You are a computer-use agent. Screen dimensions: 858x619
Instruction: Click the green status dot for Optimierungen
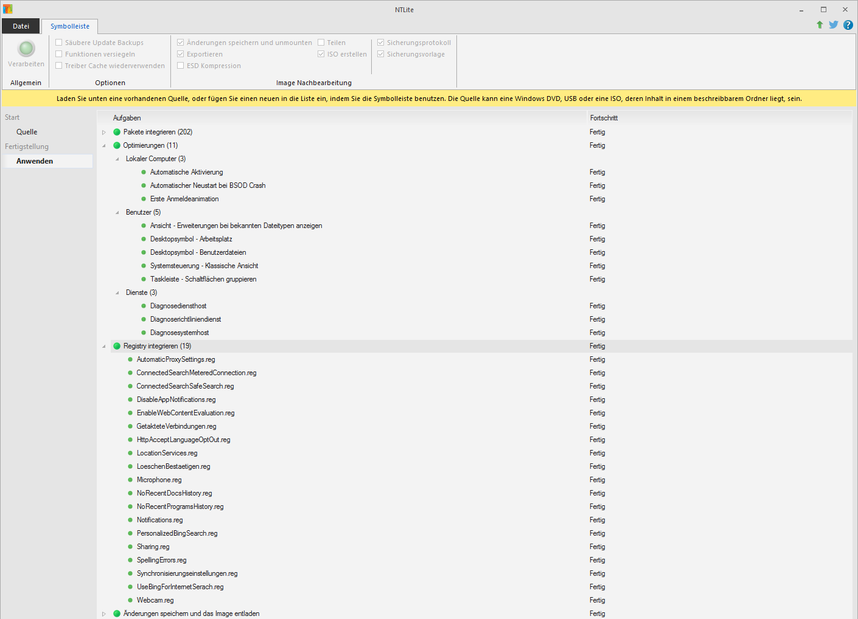[117, 145]
